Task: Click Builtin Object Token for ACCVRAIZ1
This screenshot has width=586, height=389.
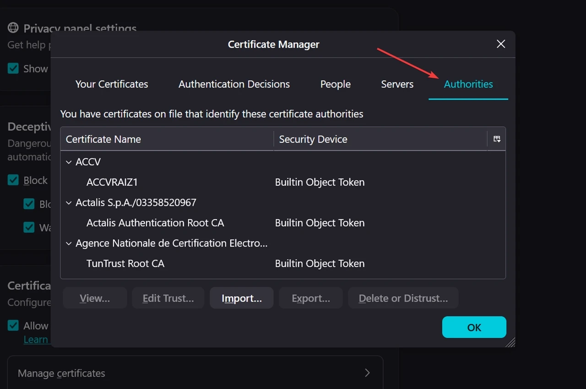Action: tap(320, 182)
